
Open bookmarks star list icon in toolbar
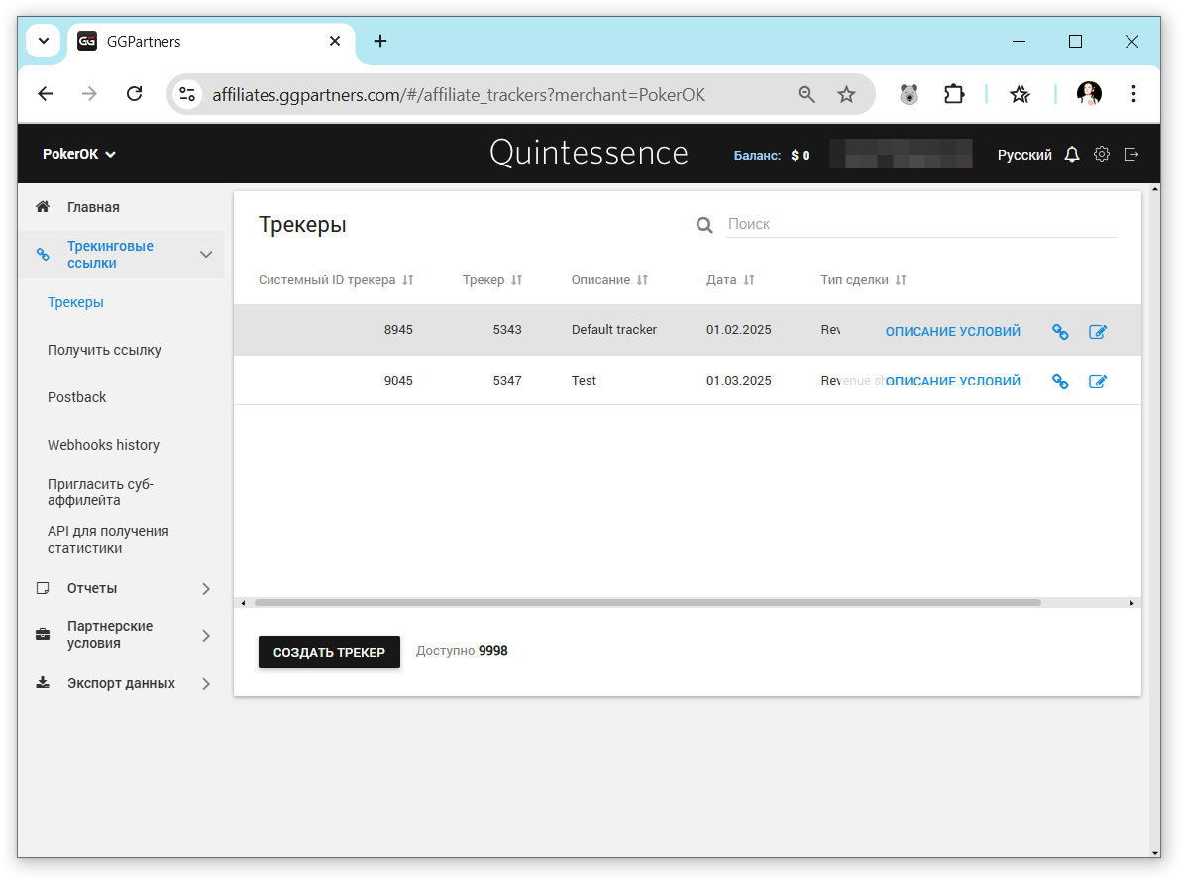tap(1020, 94)
